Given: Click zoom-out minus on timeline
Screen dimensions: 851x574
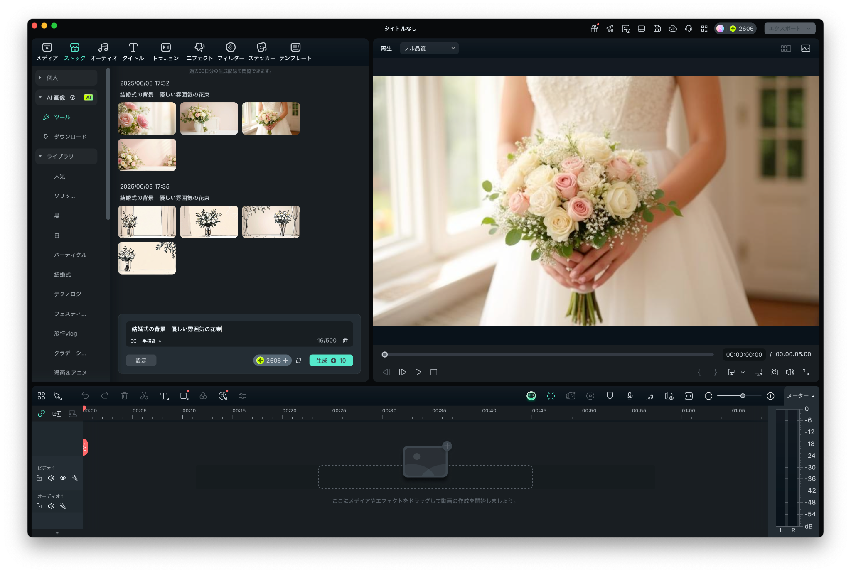Looking at the screenshot, I should point(708,396).
